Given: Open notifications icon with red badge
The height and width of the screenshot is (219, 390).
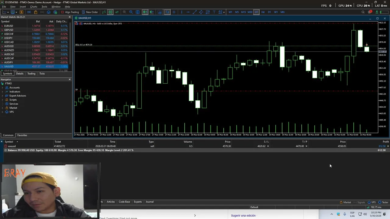Looking at the screenshot, I should coord(370,12).
